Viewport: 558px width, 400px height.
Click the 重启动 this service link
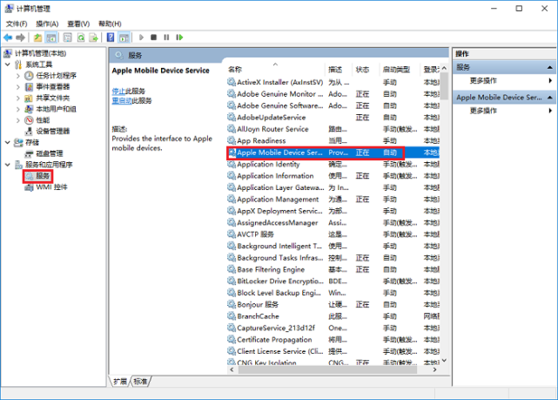pos(122,101)
